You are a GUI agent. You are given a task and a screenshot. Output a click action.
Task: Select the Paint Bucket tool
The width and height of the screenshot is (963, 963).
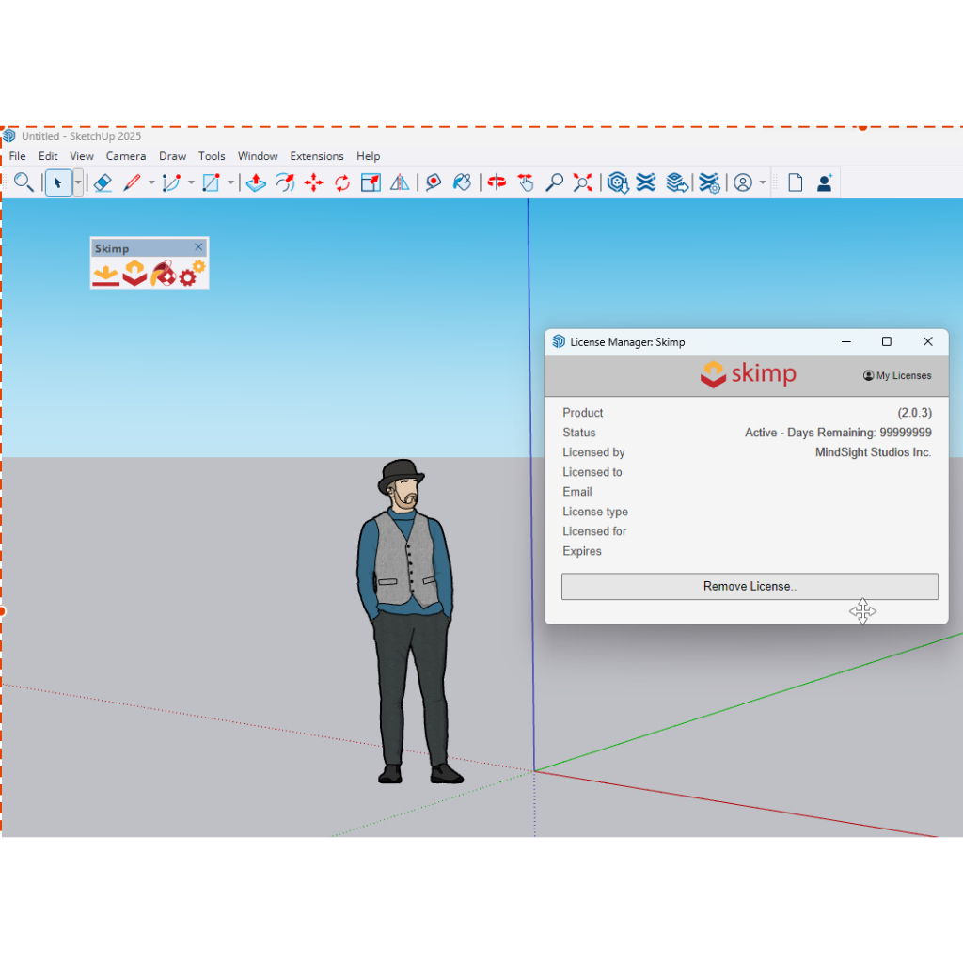tap(463, 182)
